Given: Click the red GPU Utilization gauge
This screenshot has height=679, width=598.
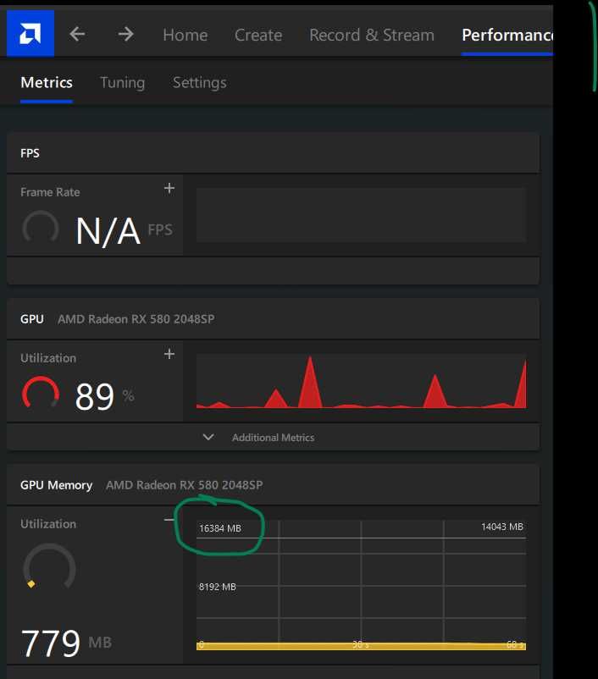Looking at the screenshot, I should pos(41,393).
